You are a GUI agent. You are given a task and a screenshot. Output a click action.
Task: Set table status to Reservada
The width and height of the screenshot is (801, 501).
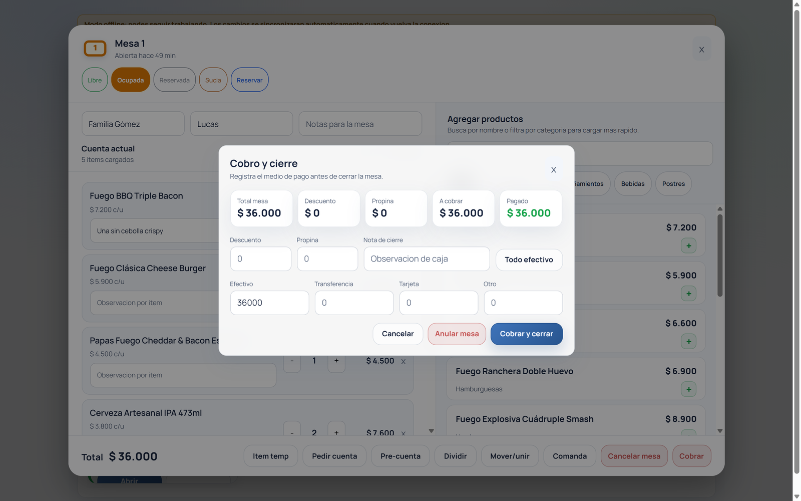click(x=174, y=80)
